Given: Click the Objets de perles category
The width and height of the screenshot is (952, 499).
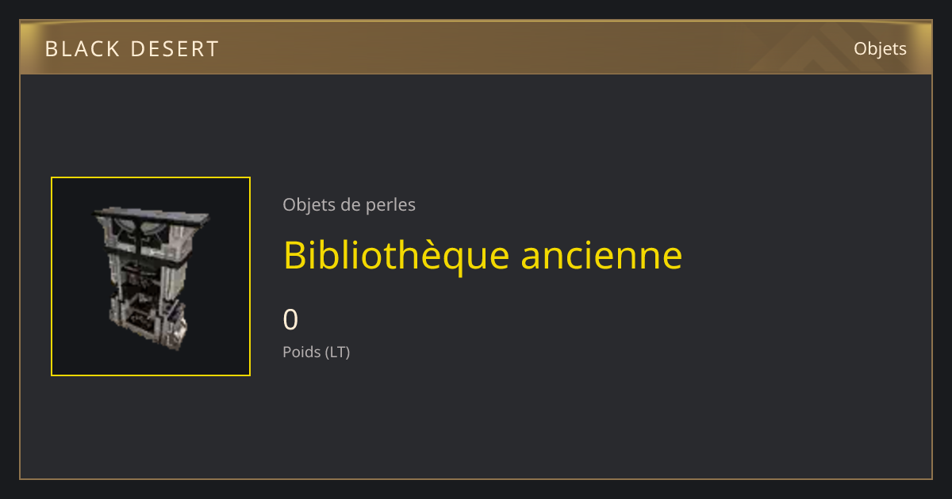Looking at the screenshot, I should (x=349, y=204).
